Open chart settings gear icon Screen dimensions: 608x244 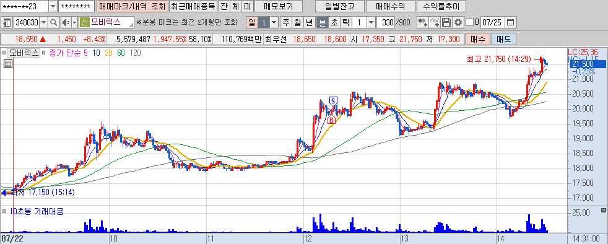pos(458,22)
